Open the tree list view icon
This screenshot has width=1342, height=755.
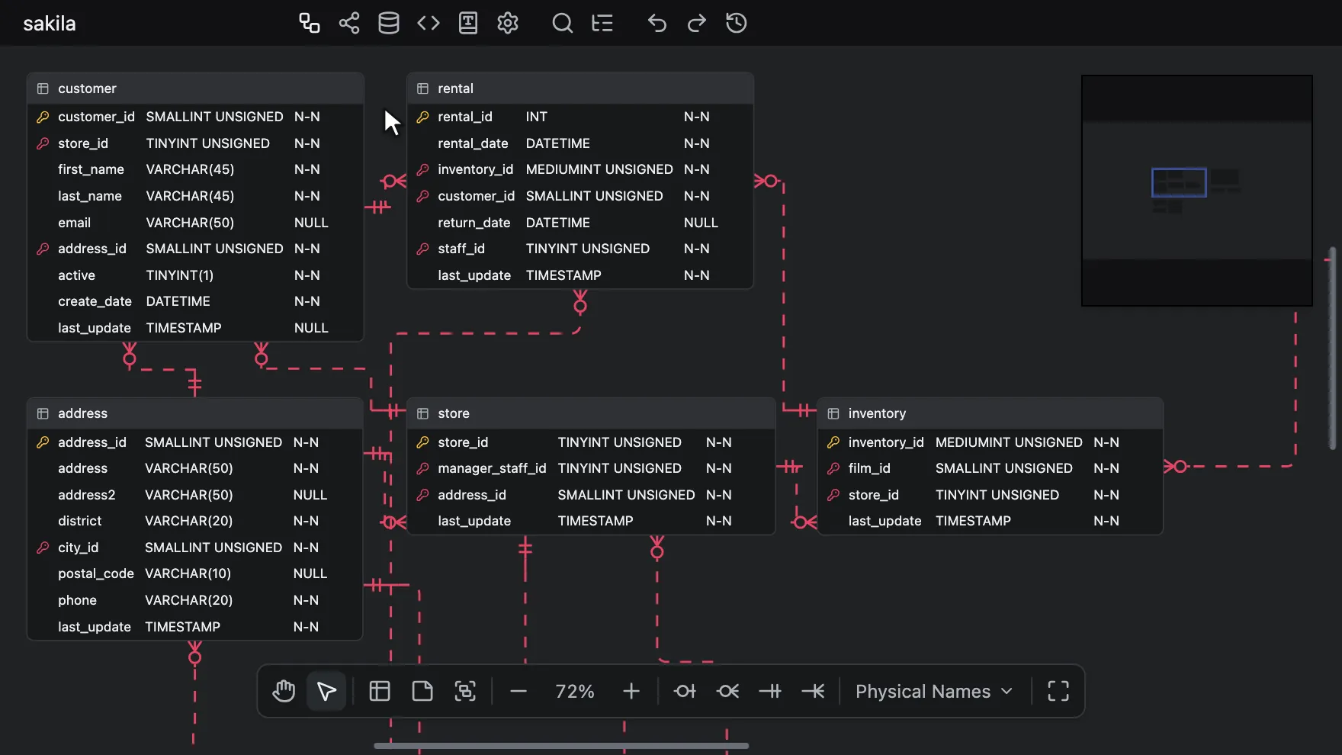(x=602, y=23)
